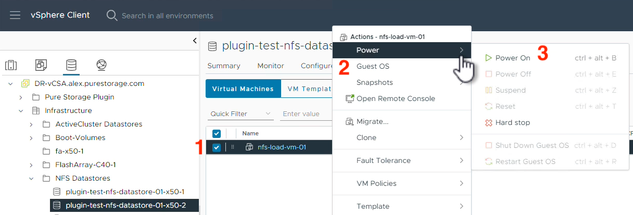Switch to VMs and Templates inventory view
The image size is (633, 215).
[41, 65]
